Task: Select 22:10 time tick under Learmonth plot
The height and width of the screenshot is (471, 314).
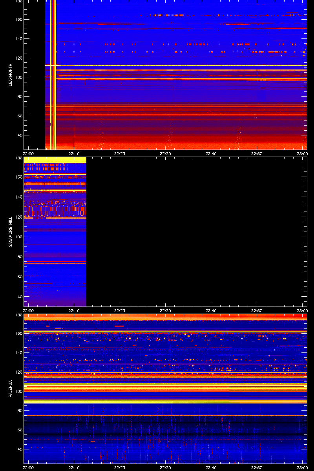Action: pyautogui.click(x=74, y=153)
